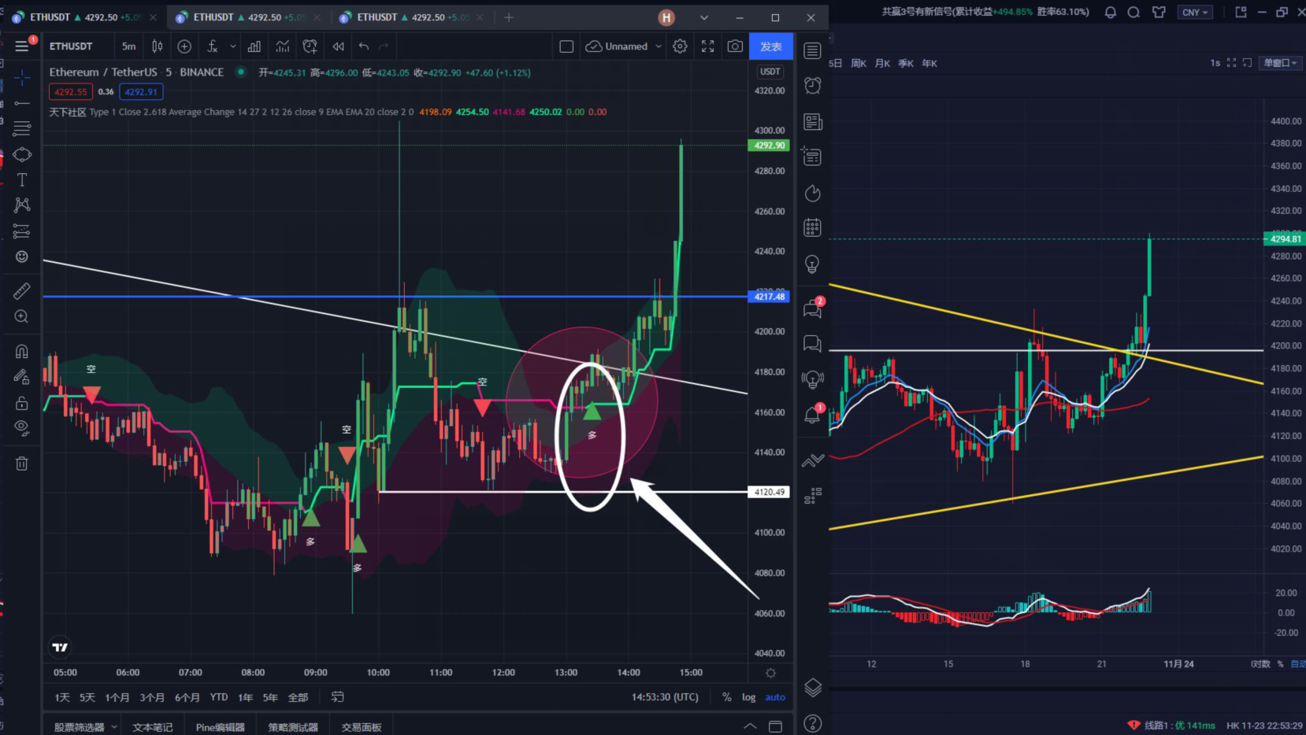Create an alert with the alarm-plus icon
1306x735 pixels.
pyautogui.click(x=310, y=46)
